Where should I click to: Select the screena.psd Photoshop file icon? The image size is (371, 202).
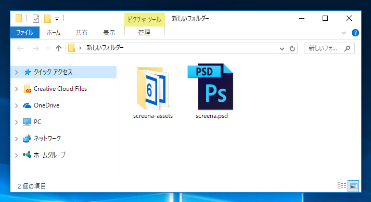(x=211, y=87)
